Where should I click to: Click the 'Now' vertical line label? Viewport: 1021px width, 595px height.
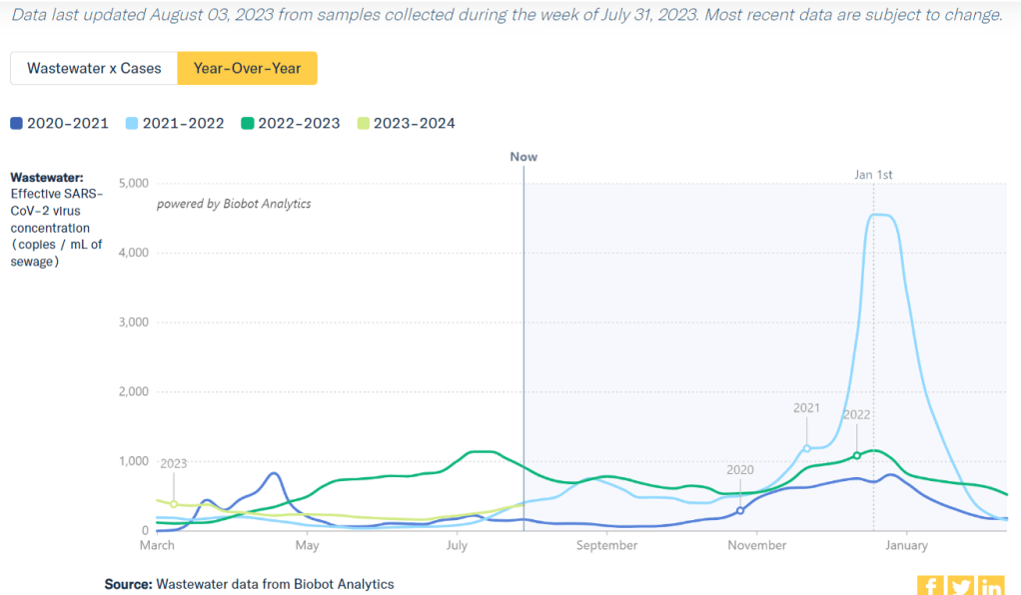click(x=523, y=157)
